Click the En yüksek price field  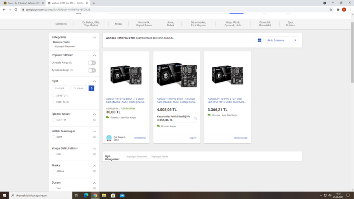pyautogui.click(x=79, y=88)
